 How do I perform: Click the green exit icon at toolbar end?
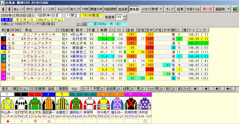pos(235,9)
